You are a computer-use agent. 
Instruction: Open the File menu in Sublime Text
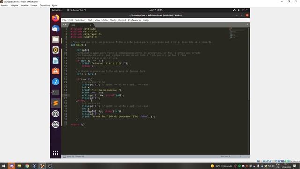[x=64, y=20]
